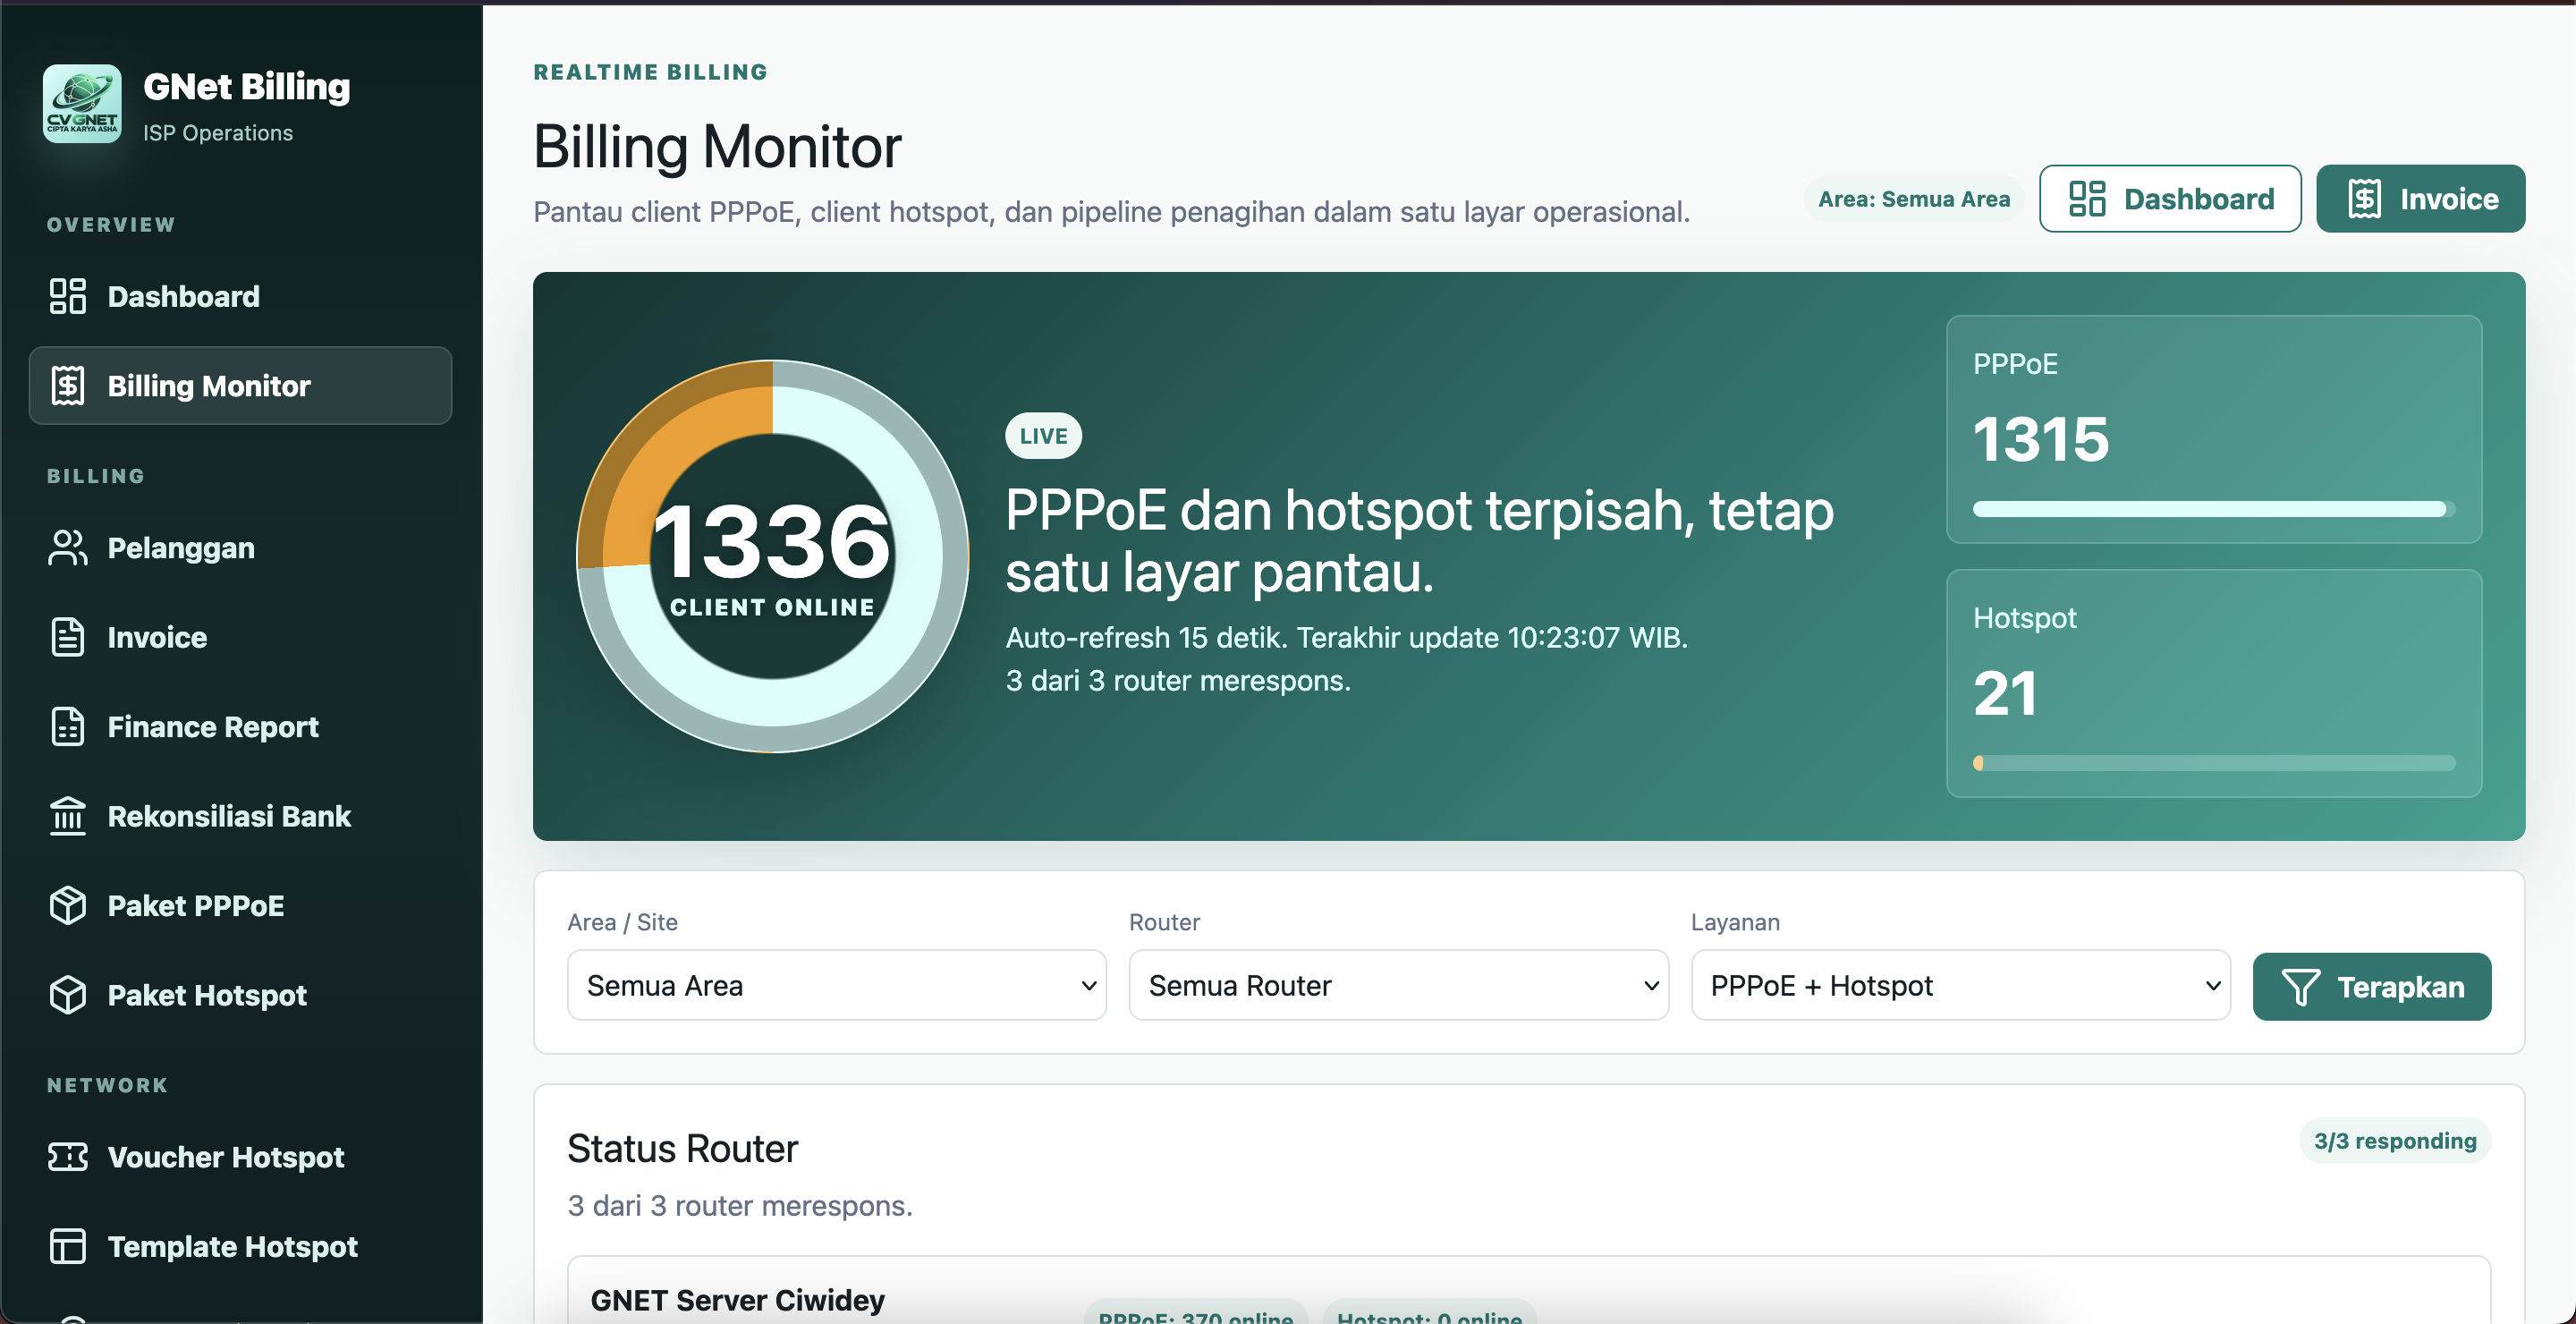Click the Paket PPPoE box icon
Image resolution: width=2576 pixels, height=1324 pixels.
pos(68,906)
